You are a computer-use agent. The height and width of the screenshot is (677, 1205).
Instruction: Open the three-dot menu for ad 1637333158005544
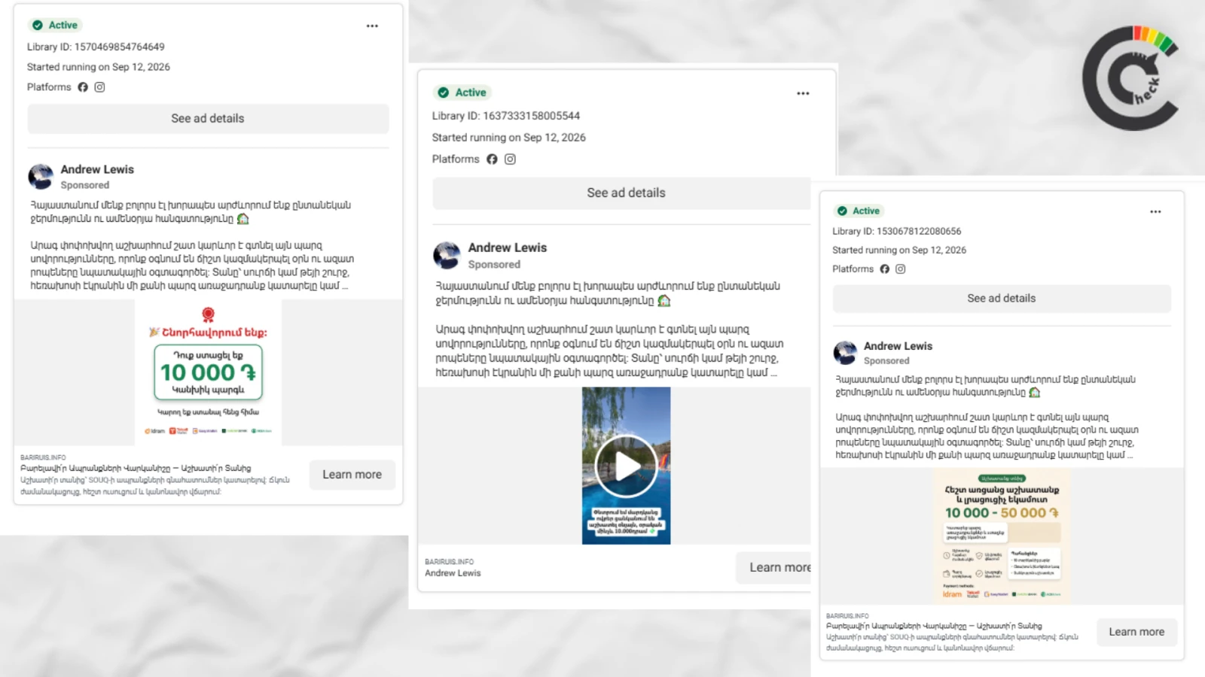pos(803,93)
